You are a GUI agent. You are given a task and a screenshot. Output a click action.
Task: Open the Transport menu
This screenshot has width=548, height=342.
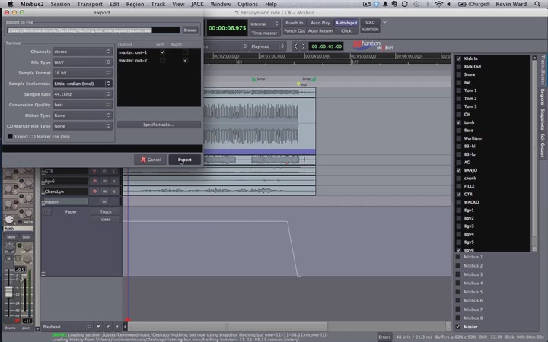(90, 4)
